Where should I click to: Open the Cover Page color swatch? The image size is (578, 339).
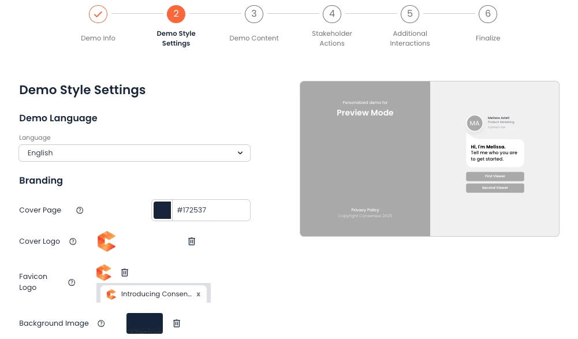pos(162,210)
